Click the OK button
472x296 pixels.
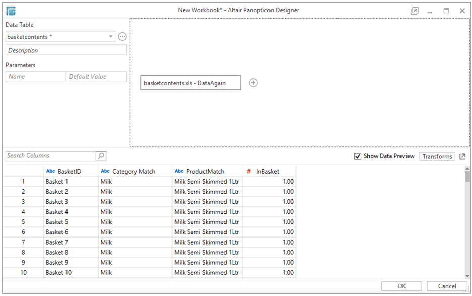coord(401,286)
